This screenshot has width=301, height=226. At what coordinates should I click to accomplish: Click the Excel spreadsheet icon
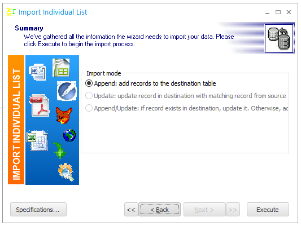(x=37, y=141)
